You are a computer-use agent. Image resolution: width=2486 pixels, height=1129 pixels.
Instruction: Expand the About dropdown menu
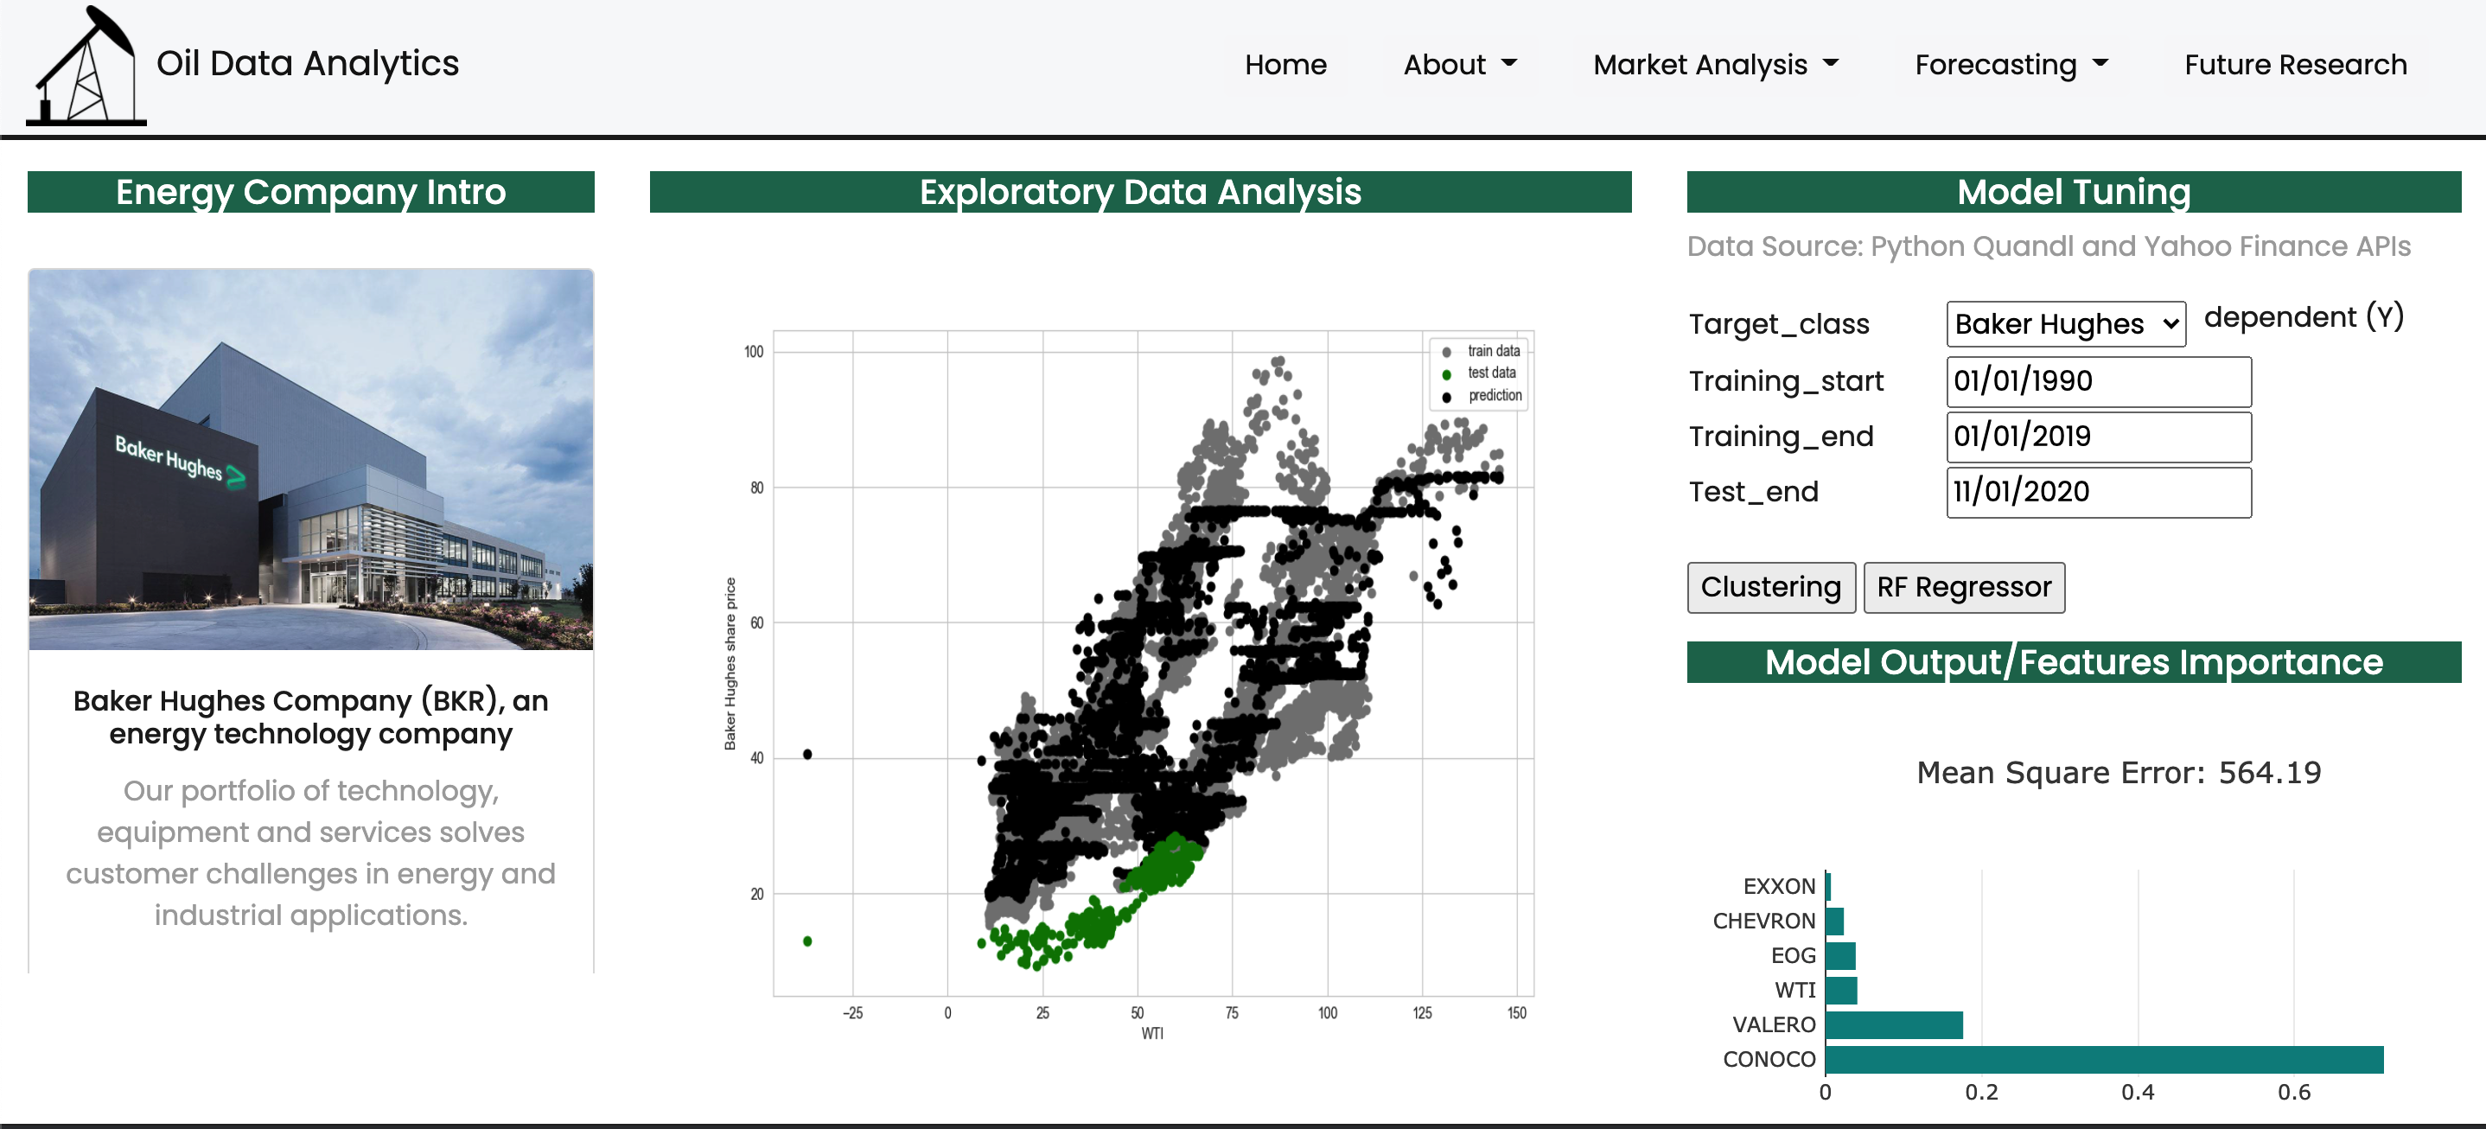click(1458, 65)
